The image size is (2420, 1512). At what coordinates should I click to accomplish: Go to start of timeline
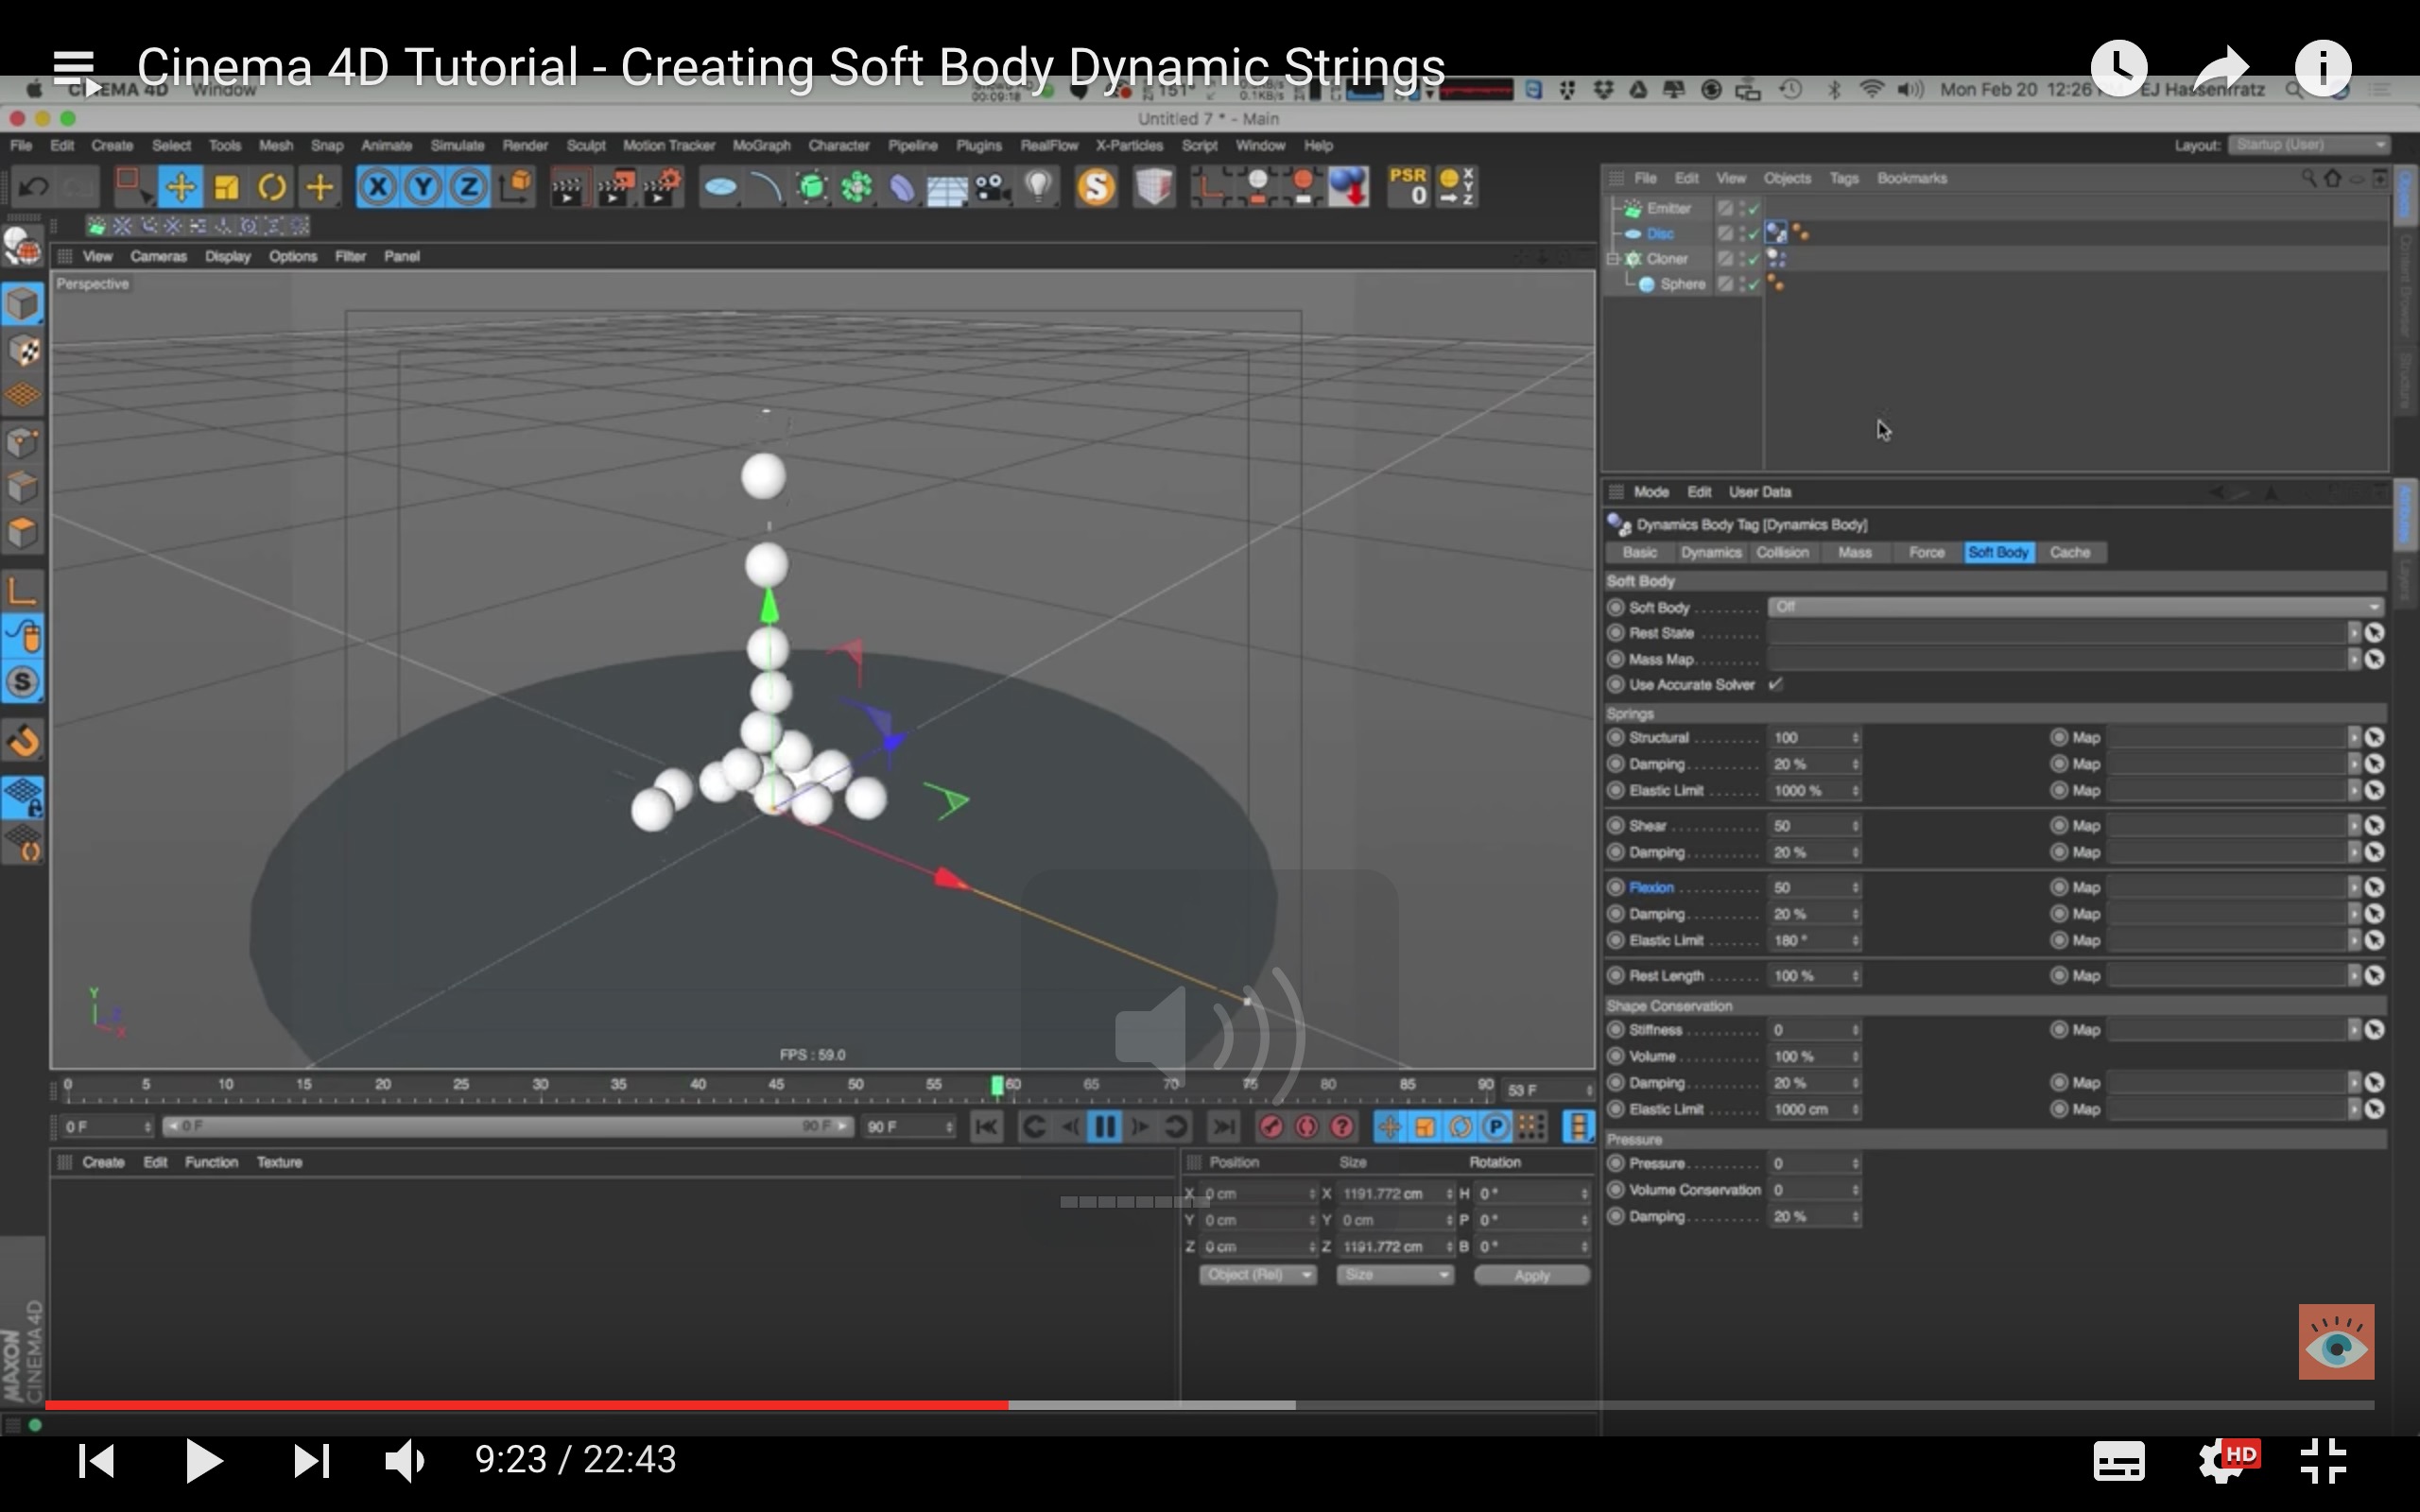(986, 1127)
